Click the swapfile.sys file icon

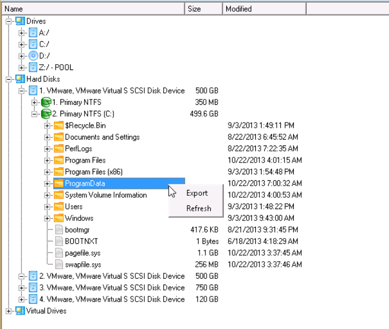click(x=59, y=264)
